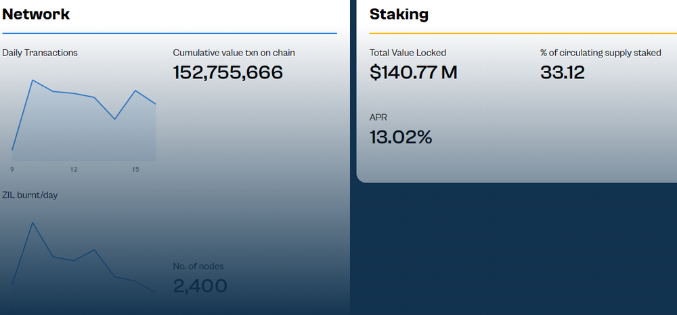677x315 pixels.
Task: Click the Staking section heading
Action: [399, 14]
